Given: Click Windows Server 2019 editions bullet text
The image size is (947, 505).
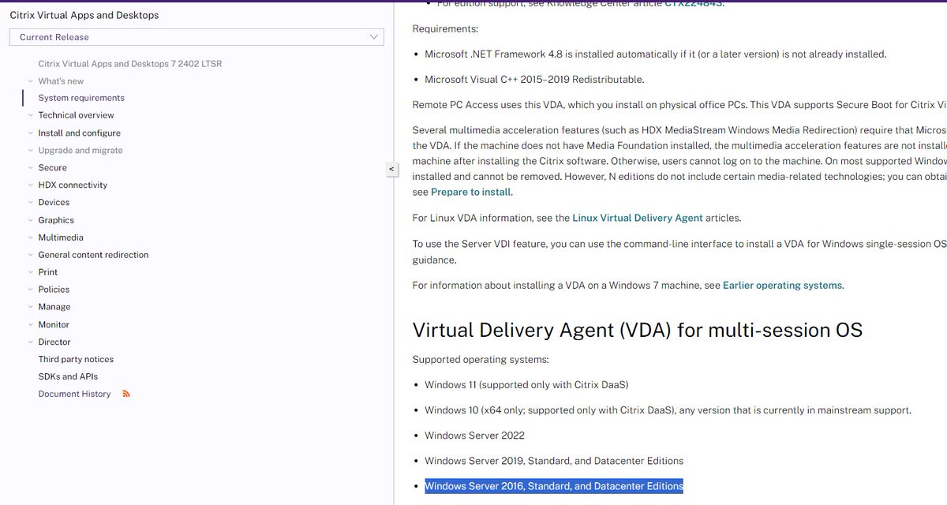Looking at the screenshot, I should coord(554,461).
